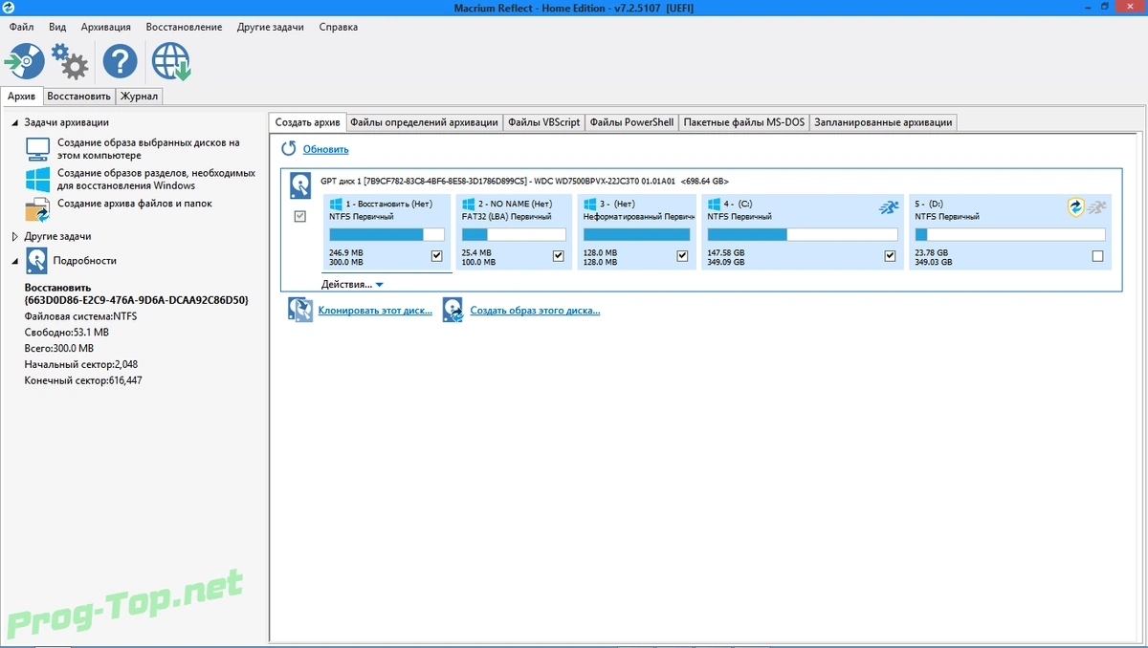Viewport: 1148px width, 648px height.
Task: Click the running figure icon on partition C:
Action: [888, 206]
